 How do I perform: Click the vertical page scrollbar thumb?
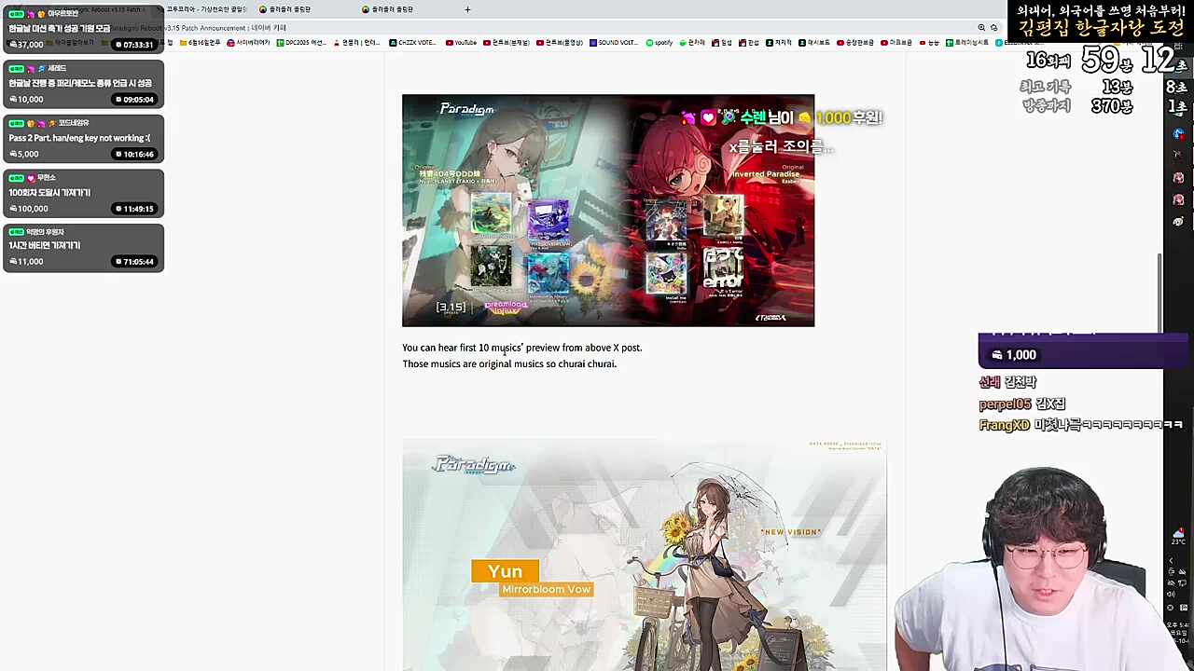pyautogui.click(x=1160, y=291)
